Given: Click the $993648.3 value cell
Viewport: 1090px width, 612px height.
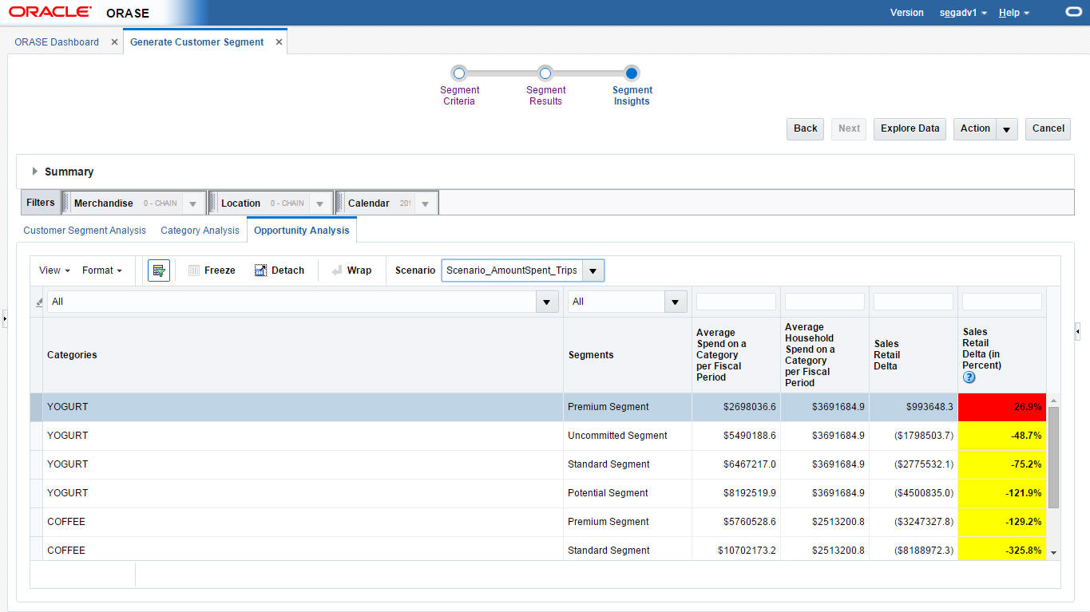Looking at the screenshot, I should click(x=914, y=407).
